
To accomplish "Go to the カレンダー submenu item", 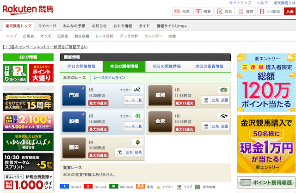I will click(x=153, y=36).
